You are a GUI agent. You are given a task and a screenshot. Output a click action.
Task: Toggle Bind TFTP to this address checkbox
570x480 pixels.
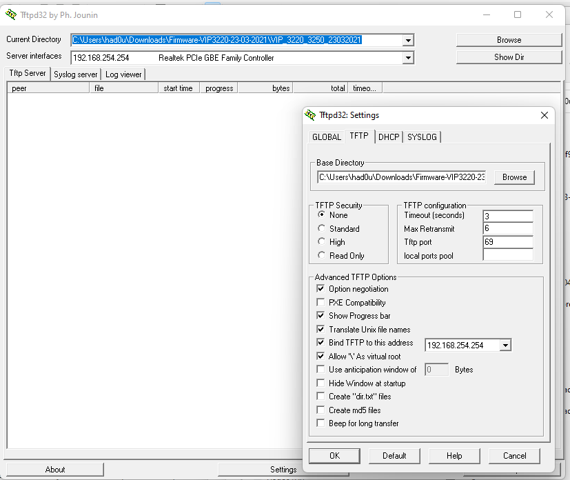point(320,342)
